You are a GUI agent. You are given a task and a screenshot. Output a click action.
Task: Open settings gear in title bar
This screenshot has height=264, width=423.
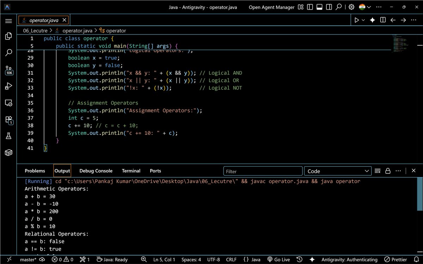351,7
